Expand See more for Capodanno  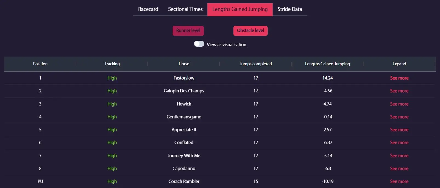[399, 169]
